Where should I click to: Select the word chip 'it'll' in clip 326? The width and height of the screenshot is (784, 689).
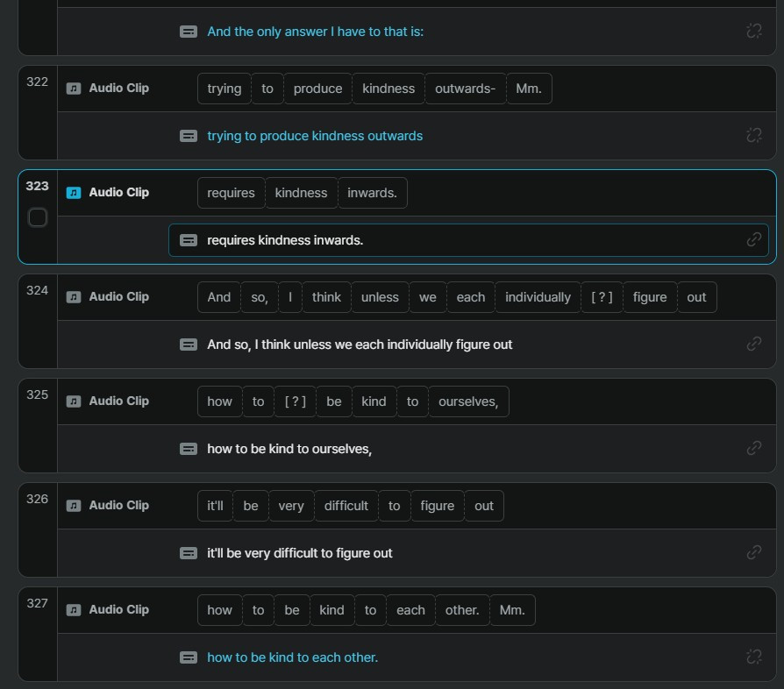[215, 506]
